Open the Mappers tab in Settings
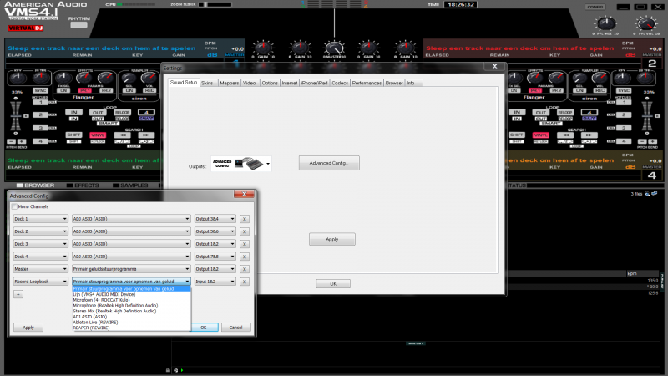 coord(229,83)
